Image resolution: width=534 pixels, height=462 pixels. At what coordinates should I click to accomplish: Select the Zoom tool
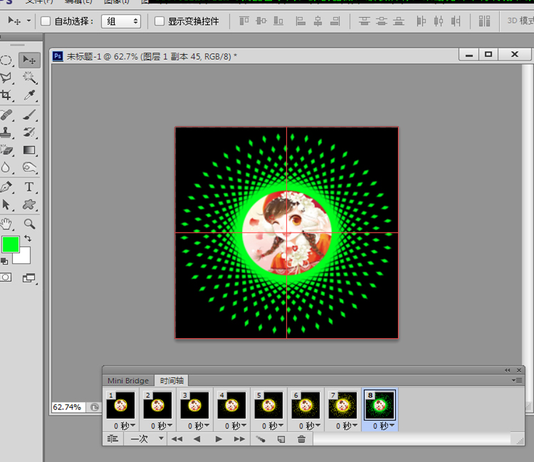[x=29, y=224]
